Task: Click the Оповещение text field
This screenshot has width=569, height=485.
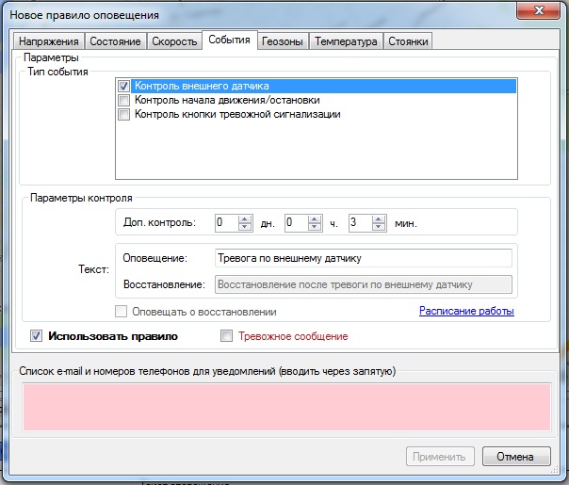Action: [x=362, y=257]
